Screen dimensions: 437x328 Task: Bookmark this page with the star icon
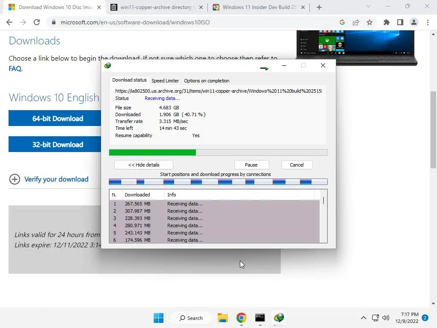tap(369, 22)
